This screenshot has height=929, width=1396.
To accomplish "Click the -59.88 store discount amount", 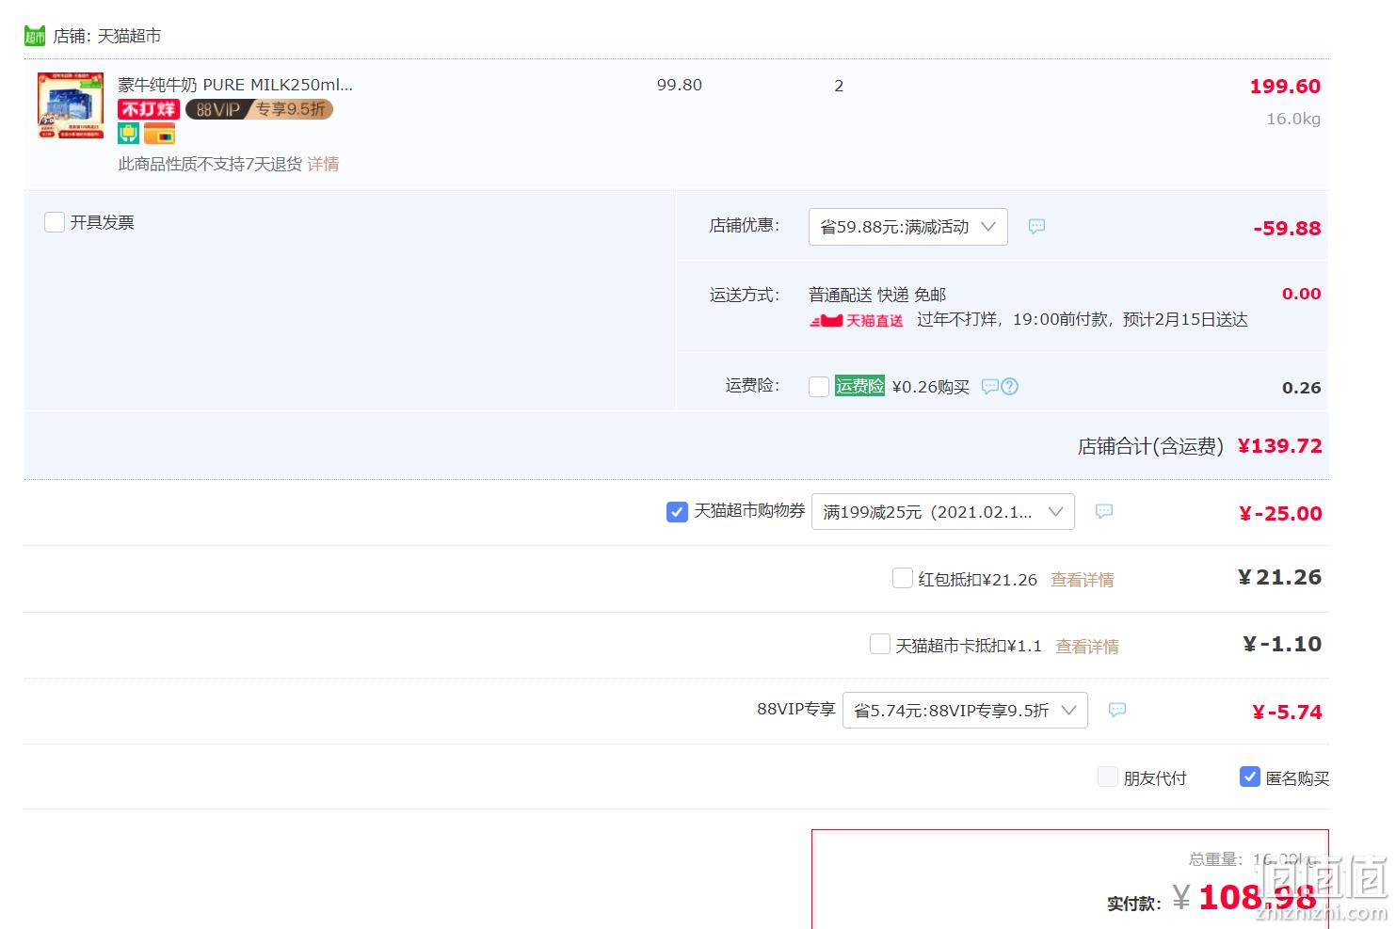I will point(1287,229).
